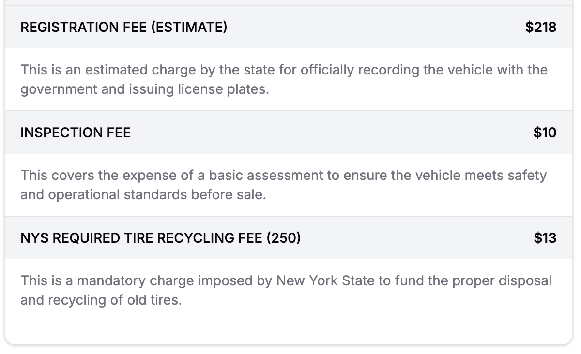Screen dimensions: 581x354
Task: Click the word "(ESTIMATE)" in the registration heading
Action: (189, 27)
